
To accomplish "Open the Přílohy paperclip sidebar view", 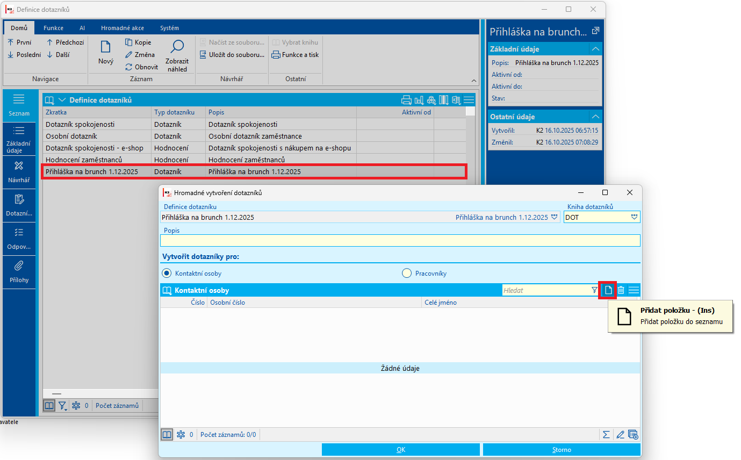I will pyautogui.click(x=19, y=272).
